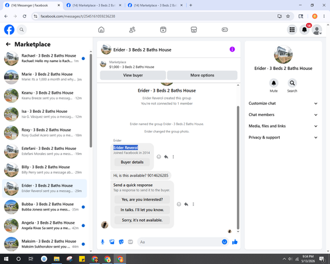Send quick reply 'Yes, are you interested?'
This screenshot has height=264, width=330.
142,199
